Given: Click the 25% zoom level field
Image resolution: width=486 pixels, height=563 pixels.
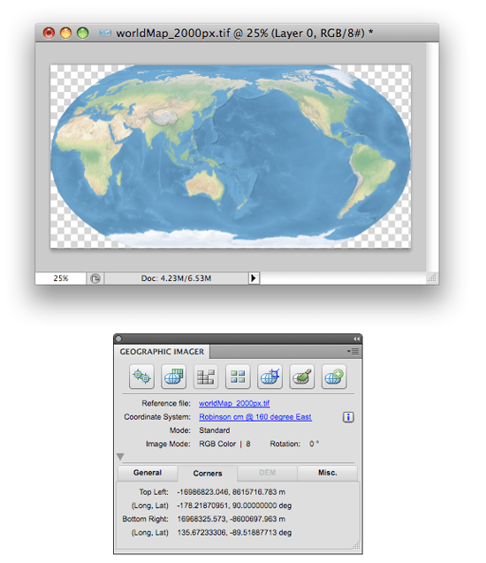Looking at the screenshot, I should [x=61, y=278].
